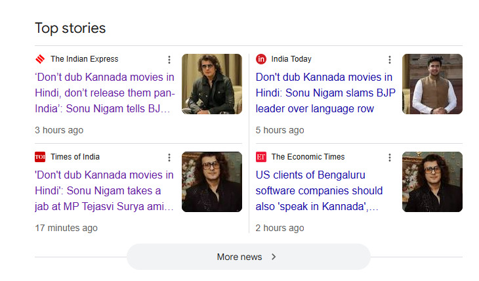Screen dimensions: 479x281
Task: Click The Economic Times logo icon
Action: (x=261, y=157)
